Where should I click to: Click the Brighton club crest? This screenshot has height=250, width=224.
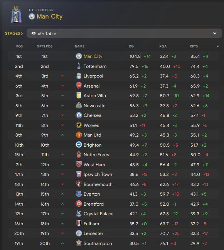79,145
